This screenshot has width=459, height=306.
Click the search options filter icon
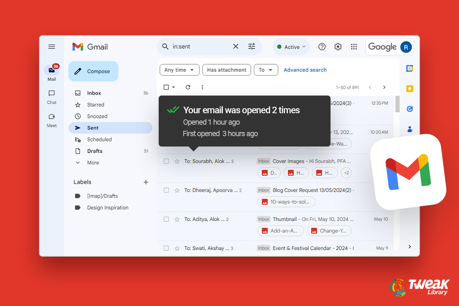tap(252, 47)
